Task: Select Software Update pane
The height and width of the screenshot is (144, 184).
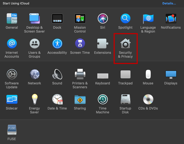Action: [x=12, y=74]
